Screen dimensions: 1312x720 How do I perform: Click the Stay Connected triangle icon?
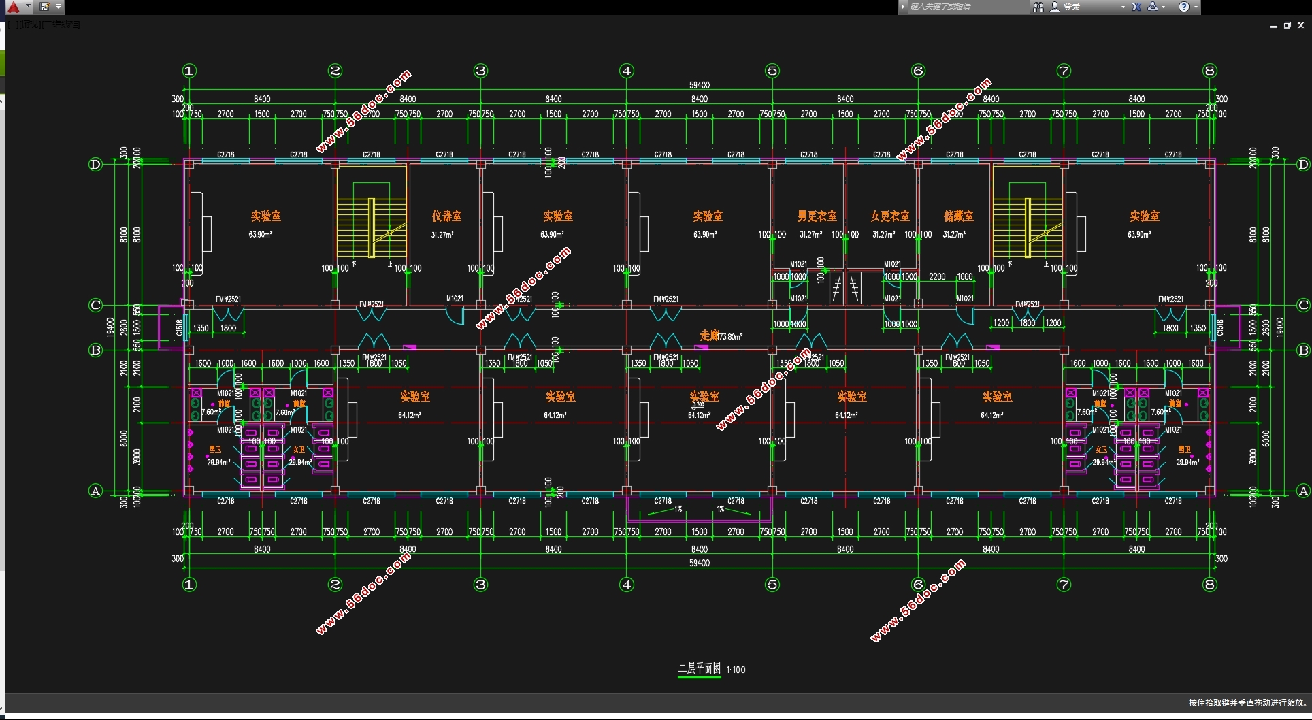(x=1153, y=7)
